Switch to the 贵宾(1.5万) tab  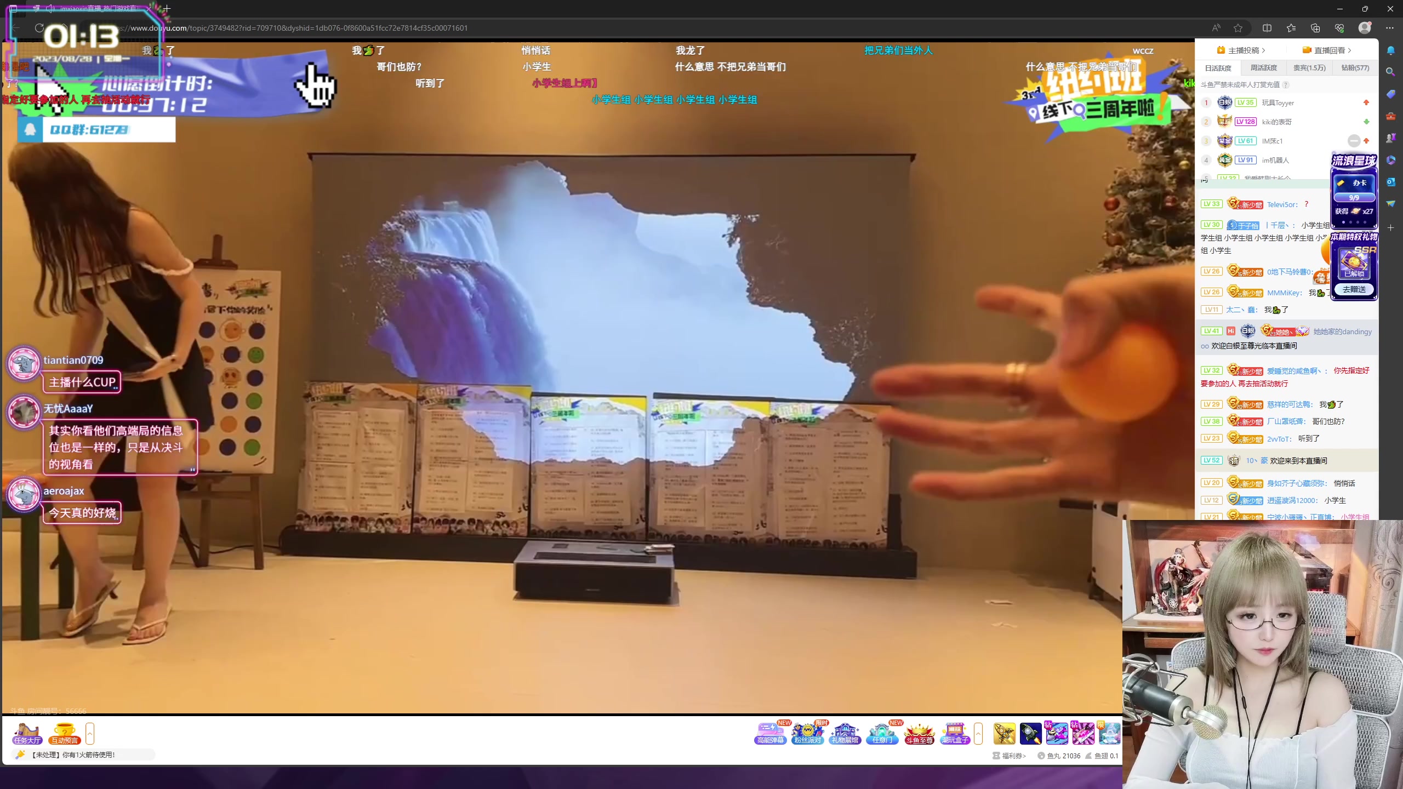tap(1309, 68)
